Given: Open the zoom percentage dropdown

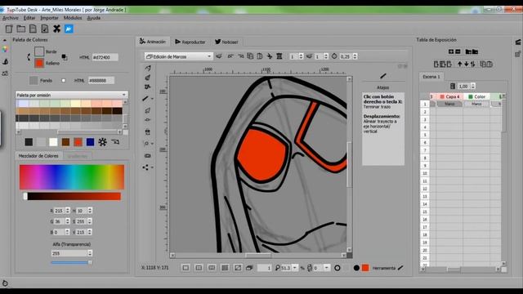Looking at the screenshot, I should pyautogui.click(x=294, y=268).
